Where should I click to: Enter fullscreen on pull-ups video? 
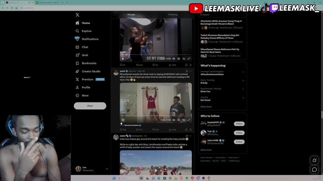click(x=189, y=120)
